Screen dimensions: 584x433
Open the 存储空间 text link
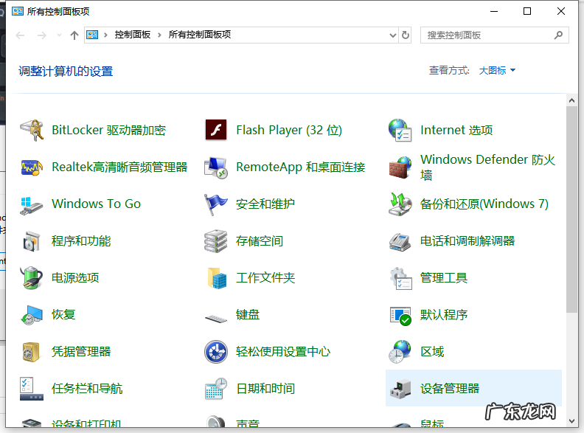click(x=260, y=241)
